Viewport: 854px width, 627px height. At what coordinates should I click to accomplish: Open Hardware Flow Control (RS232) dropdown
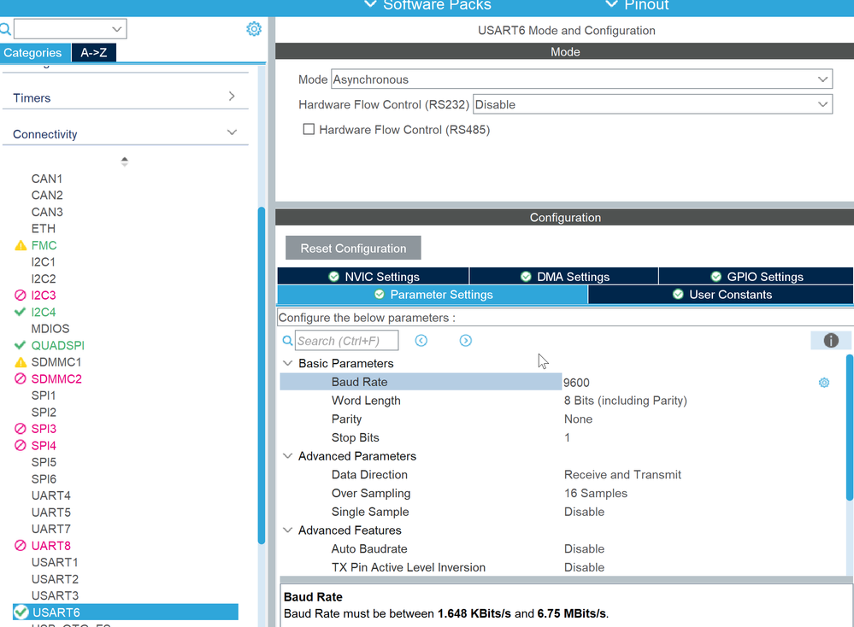pos(652,104)
